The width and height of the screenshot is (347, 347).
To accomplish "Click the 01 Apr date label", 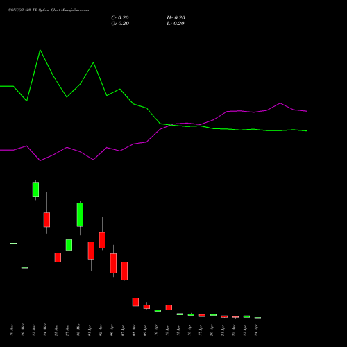I will click(90, 330).
